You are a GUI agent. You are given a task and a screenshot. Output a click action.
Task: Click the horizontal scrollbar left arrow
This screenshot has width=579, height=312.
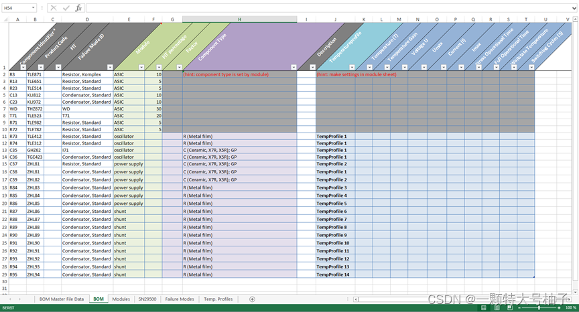356,299
